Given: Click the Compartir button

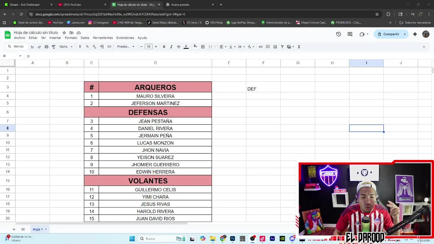Looking at the screenshot, I should click(388, 34).
